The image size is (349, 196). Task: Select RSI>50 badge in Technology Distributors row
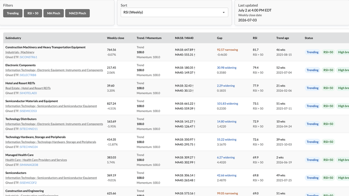click(328, 124)
